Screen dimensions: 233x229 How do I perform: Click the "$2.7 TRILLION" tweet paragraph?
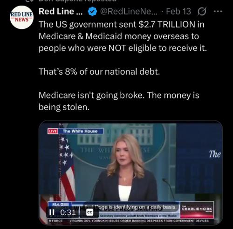123,36
